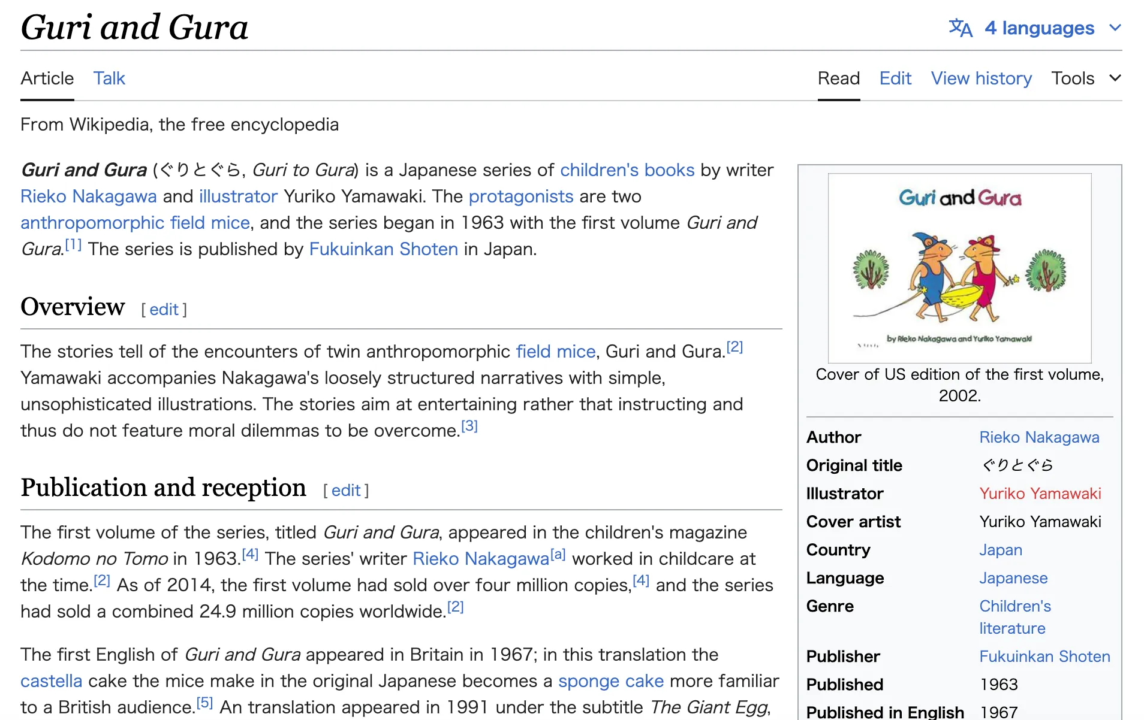This screenshot has height=720, width=1144.
Task: Switch to the Talk tab
Action: pyautogui.click(x=109, y=78)
